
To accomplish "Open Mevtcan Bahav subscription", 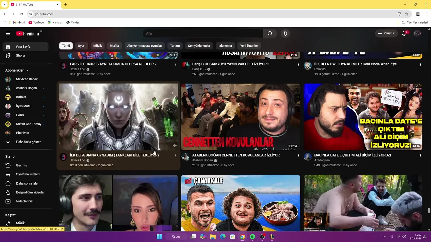I will (26, 79).
